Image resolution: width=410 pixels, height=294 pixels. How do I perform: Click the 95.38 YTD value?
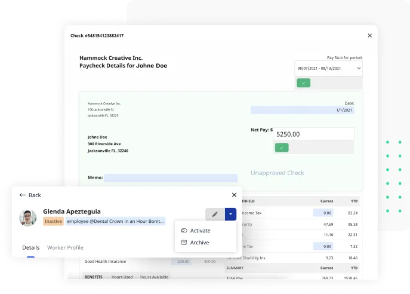coord(353,224)
